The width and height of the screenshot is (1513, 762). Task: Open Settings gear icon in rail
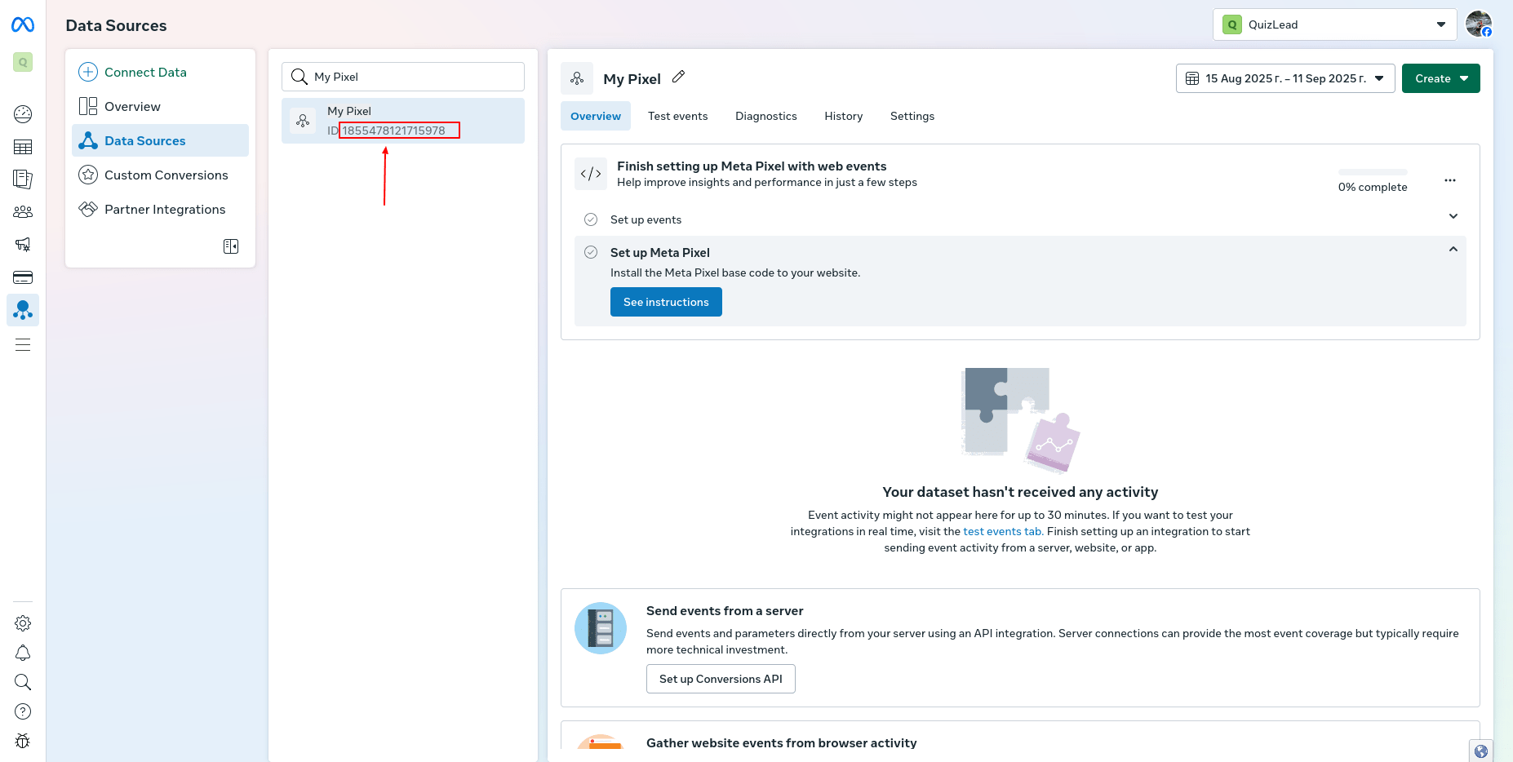23,623
